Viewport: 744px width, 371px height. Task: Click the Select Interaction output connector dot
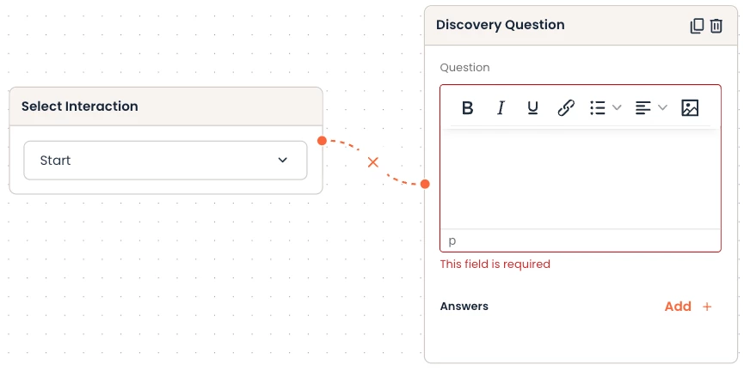coord(321,140)
